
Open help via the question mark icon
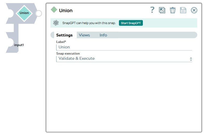pos(152,10)
